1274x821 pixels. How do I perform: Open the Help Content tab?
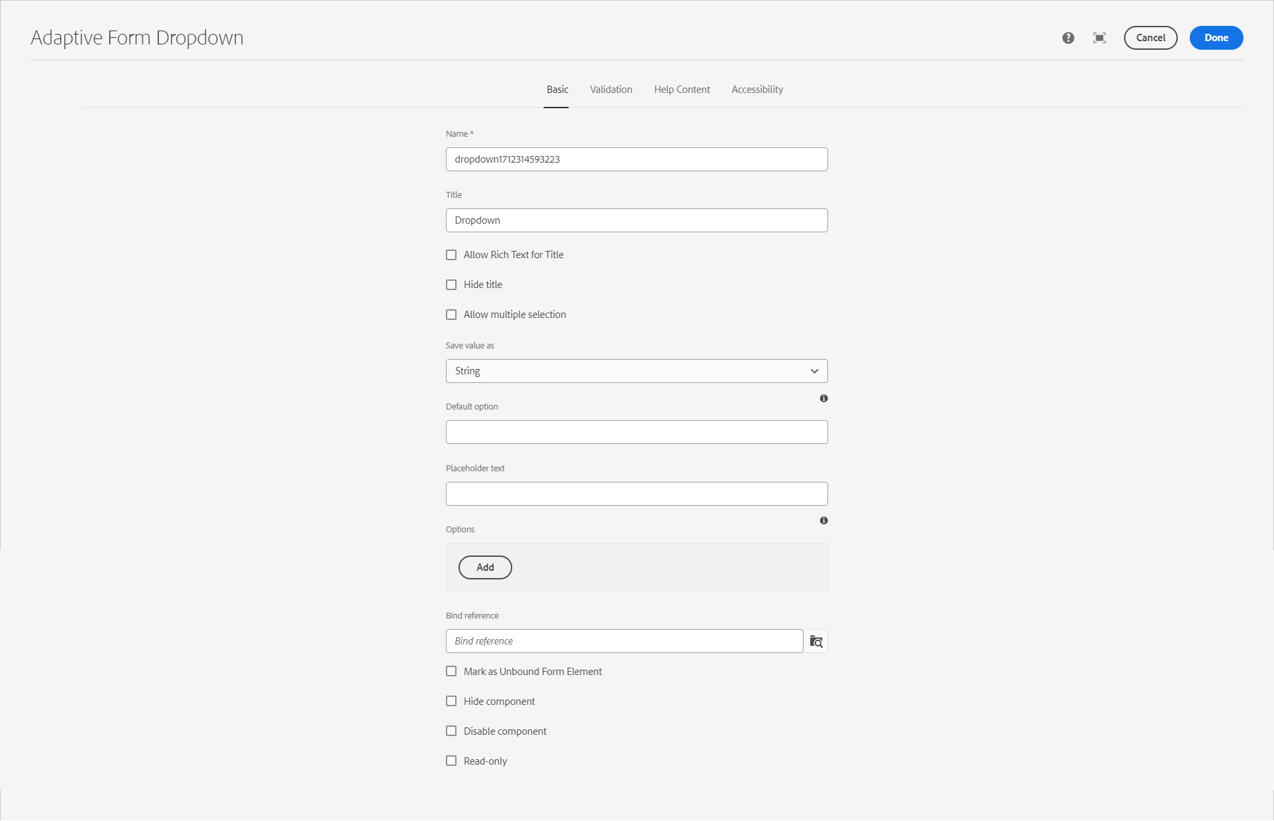[681, 90]
